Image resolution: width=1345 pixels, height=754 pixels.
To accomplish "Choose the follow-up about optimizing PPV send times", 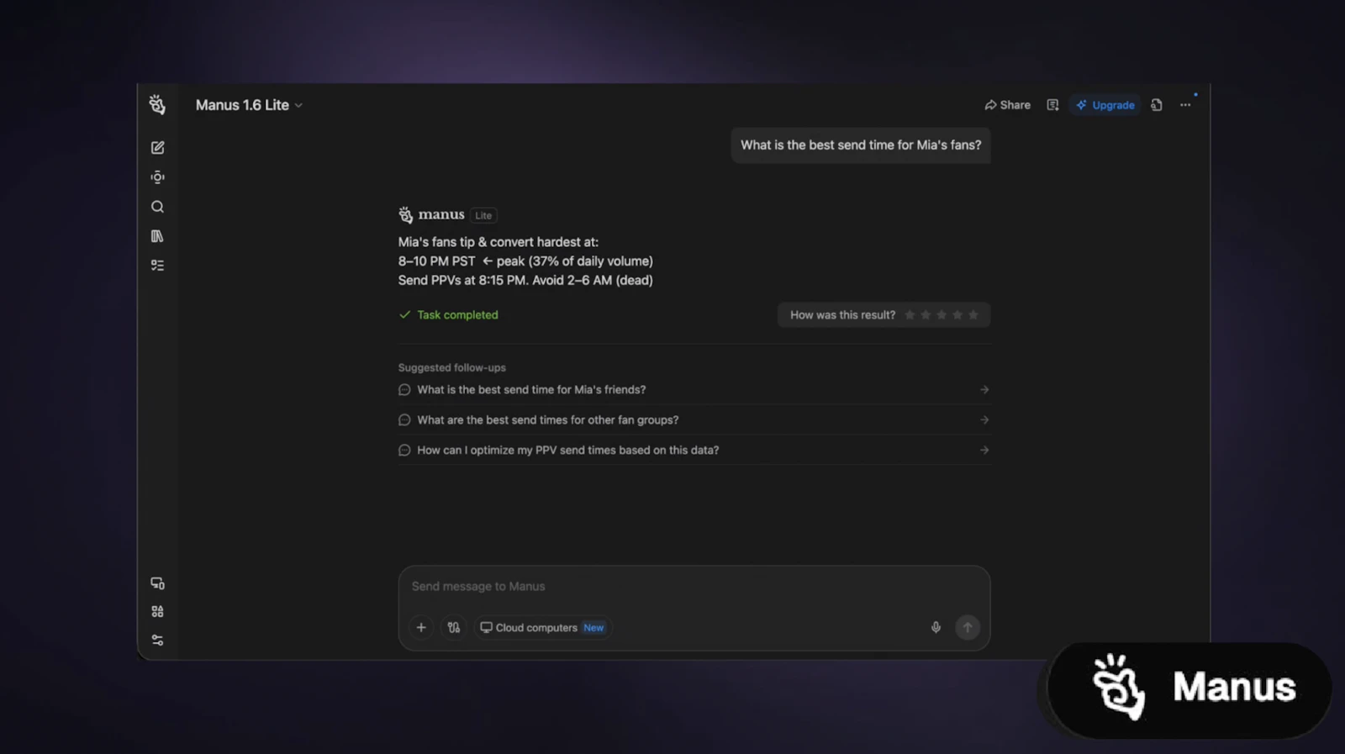I will (694, 451).
